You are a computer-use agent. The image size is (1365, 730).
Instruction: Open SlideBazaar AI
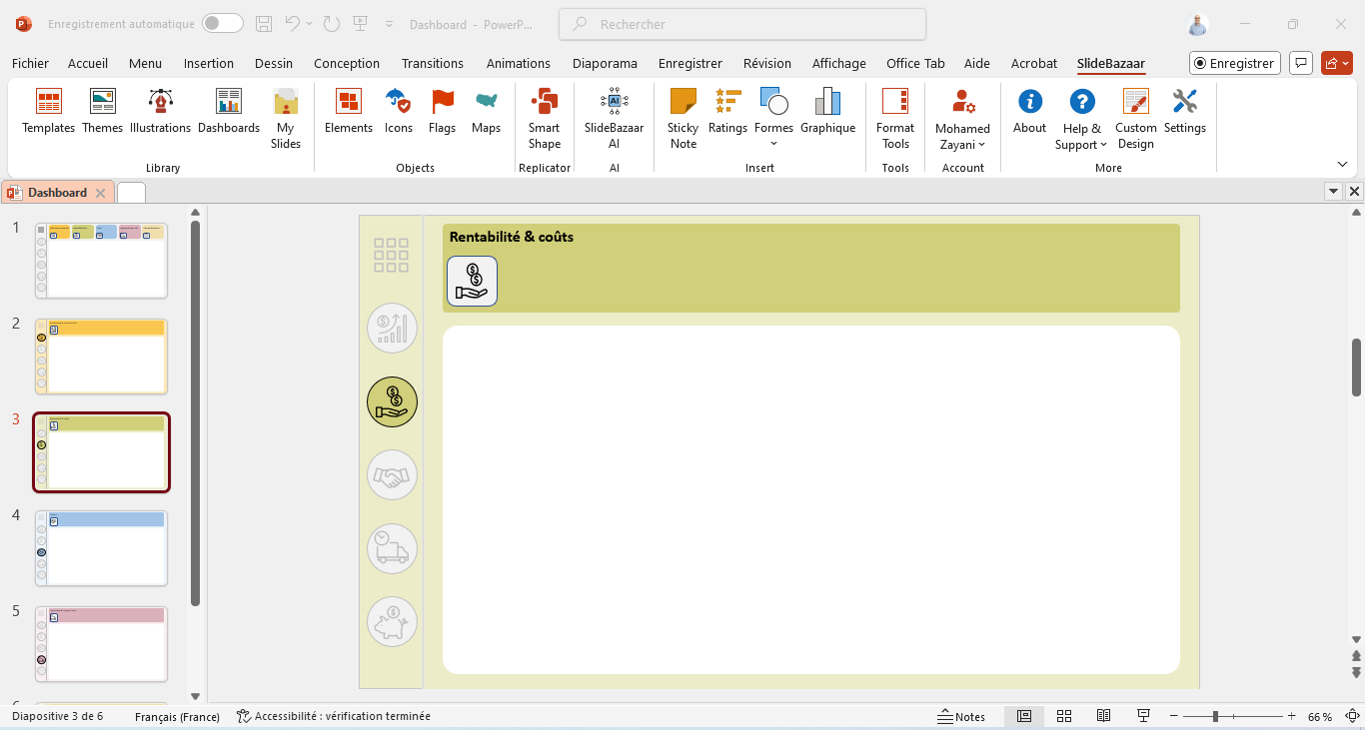614,118
